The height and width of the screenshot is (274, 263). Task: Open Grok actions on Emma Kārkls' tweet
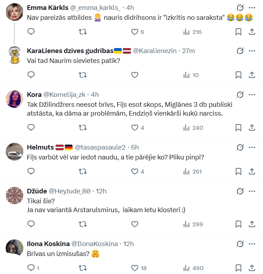240,8
